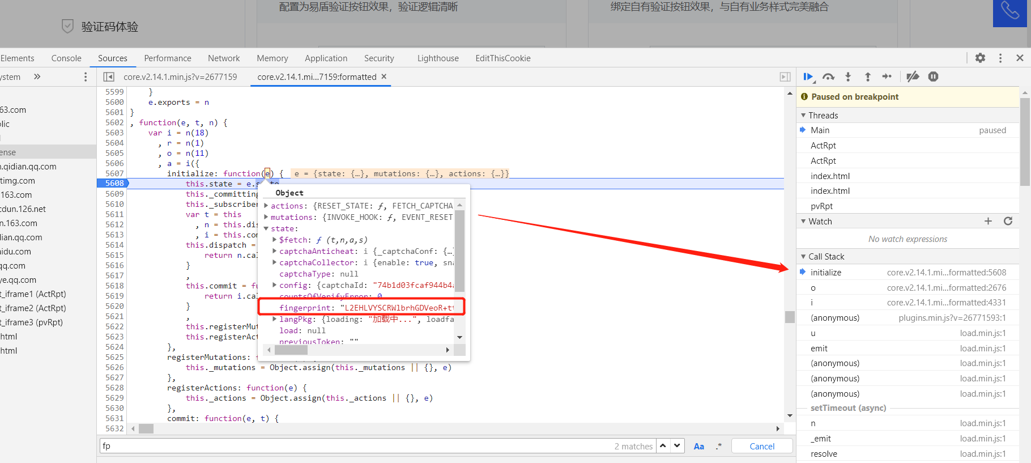1031x463 pixels.
Task: Open the Lighthouse tab
Action: [x=438, y=58]
